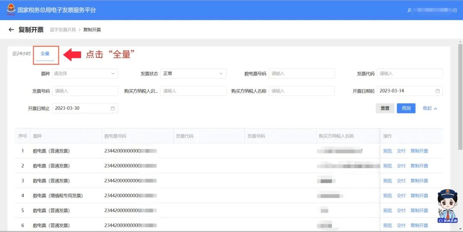Click the 购买方纳税人名称 input field
This screenshot has width=463, height=232.
click(x=301, y=91)
